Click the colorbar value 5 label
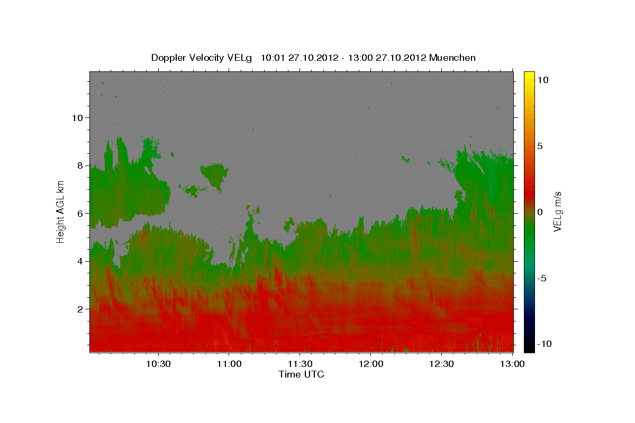635x423 pixels. pos(540,145)
